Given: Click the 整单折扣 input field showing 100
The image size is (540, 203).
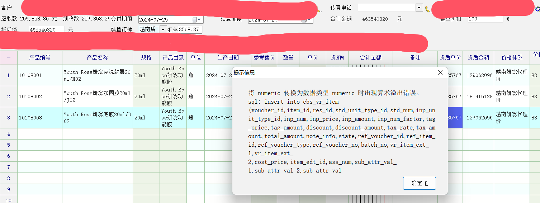Looking at the screenshot, I should [485, 19].
